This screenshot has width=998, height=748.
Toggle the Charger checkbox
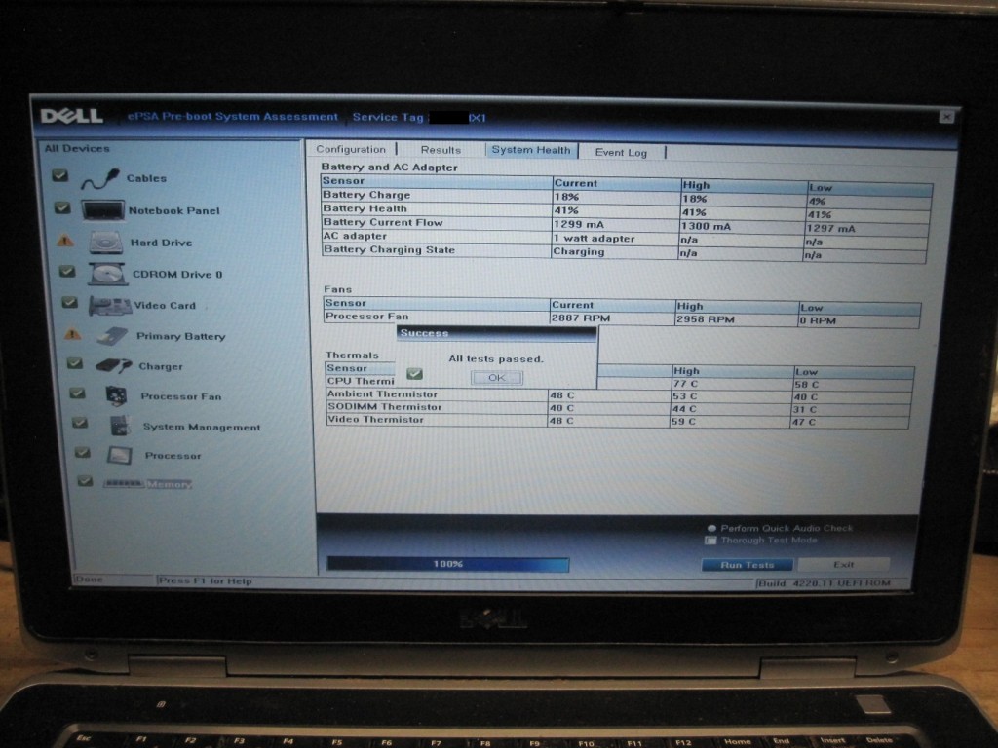pyautogui.click(x=74, y=363)
